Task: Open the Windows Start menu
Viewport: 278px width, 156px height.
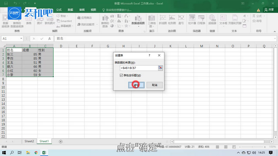Action: click(4, 153)
